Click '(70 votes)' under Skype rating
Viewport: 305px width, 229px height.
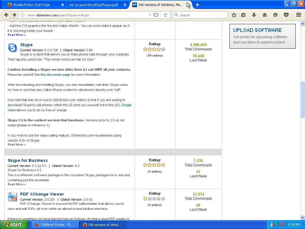pos(155,55)
